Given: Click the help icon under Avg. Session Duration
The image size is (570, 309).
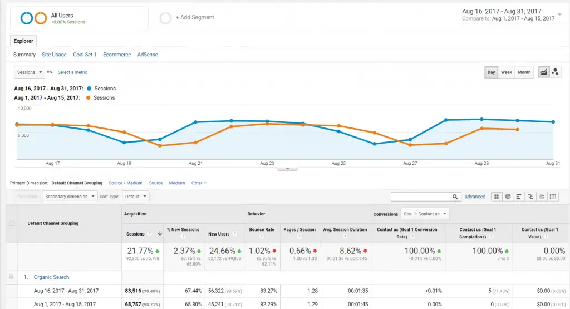Looking at the screenshot, I should pyautogui.click(x=345, y=237).
